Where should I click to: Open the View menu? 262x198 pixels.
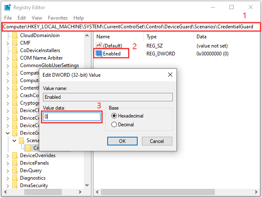(37, 18)
